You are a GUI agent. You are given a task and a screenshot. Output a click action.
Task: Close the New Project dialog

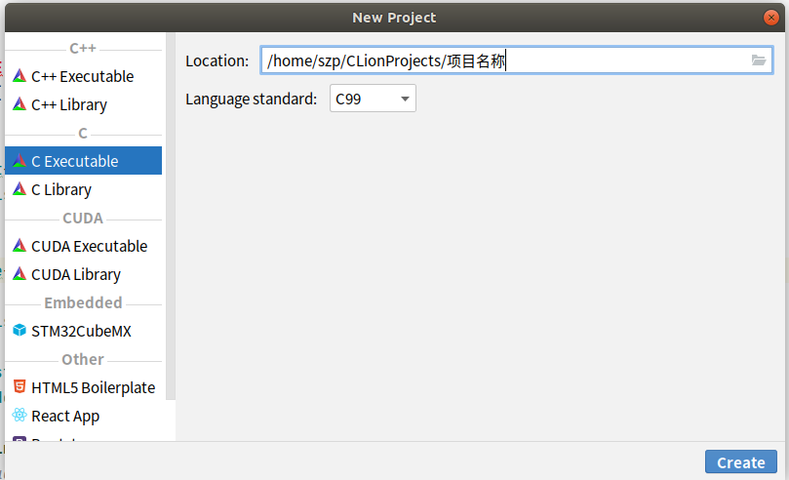coord(770,18)
